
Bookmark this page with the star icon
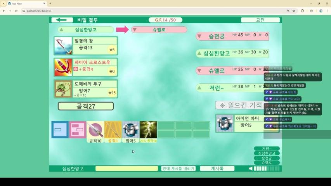pyautogui.click(x=294, y=11)
